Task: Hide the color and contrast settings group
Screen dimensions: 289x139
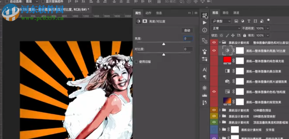Action: pyautogui.click(x=214, y=42)
